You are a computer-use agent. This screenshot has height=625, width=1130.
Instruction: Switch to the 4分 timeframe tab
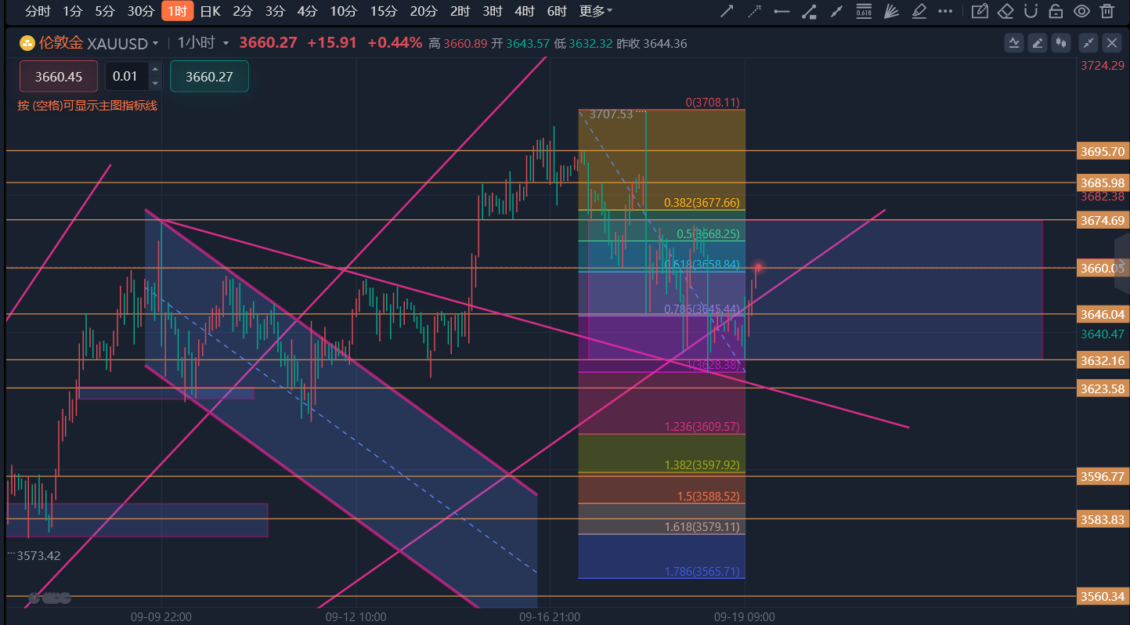(307, 11)
